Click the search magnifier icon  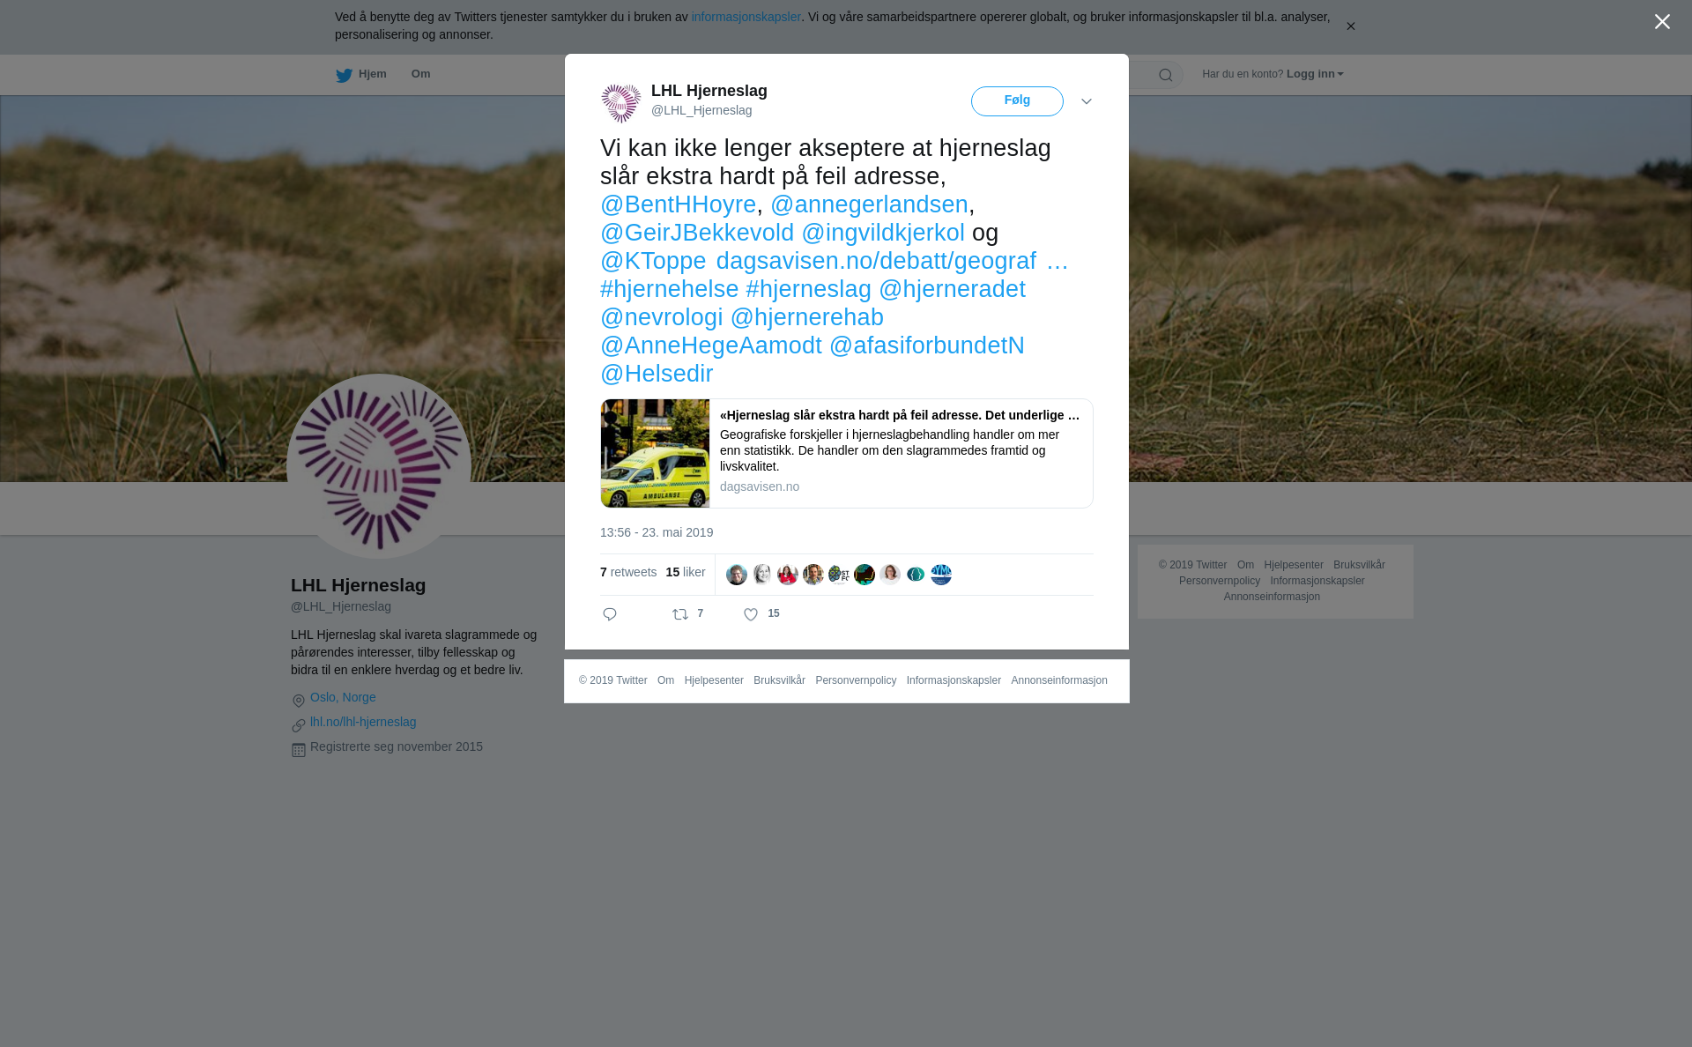(1165, 75)
